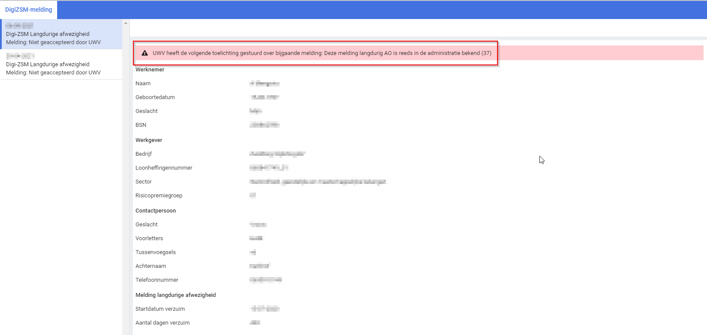This screenshot has width=707, height=335.
Task: Click the Achternaam field value
Action: [x=260, y=266]
